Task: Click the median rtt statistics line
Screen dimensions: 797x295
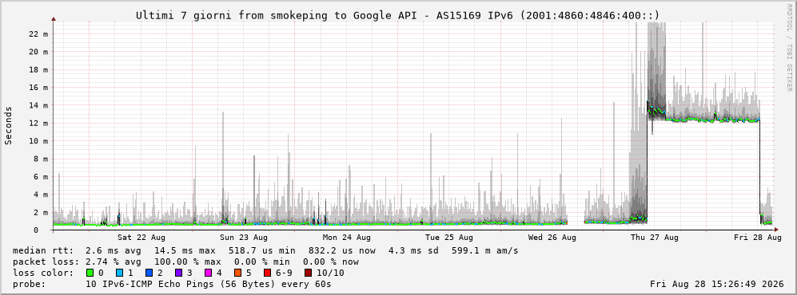Action: click(x=265, y=250)
